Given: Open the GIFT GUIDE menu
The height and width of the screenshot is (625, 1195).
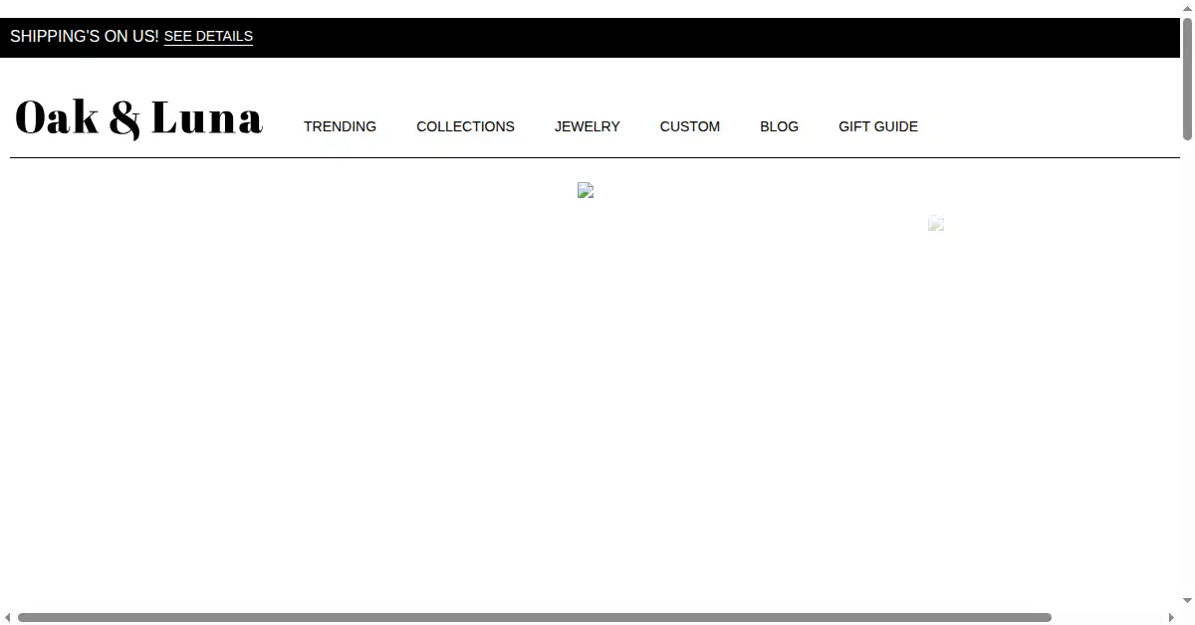Looking at the screenshot, I should tap(878, 126).
